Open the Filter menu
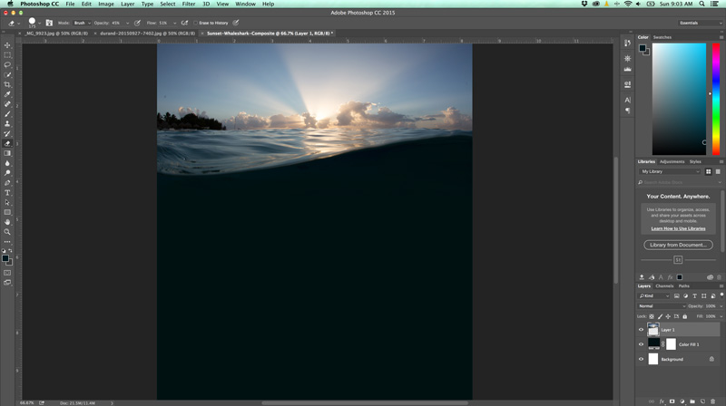Screen dimensions: 726x406 click(x=189, y=5)
